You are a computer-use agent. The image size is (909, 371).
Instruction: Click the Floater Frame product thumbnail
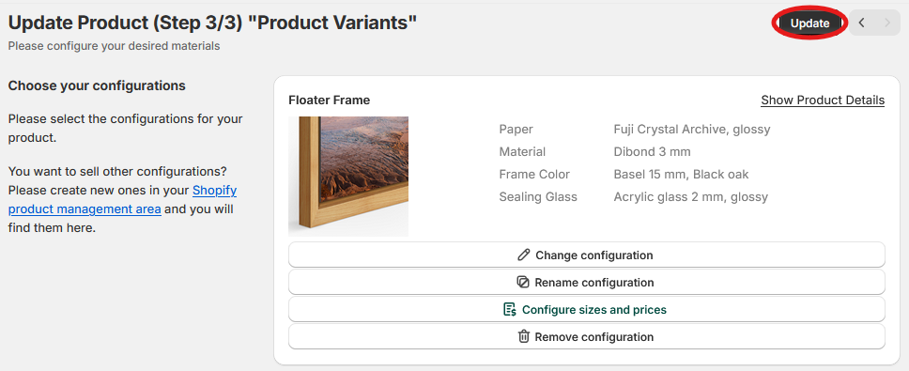pyautogui.click(x=348, y=177)
